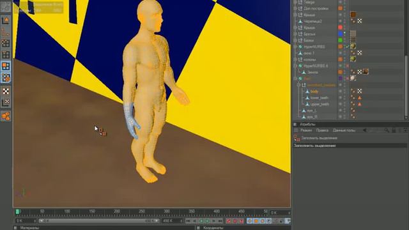The width and height of the screenshot is (409, 230).
Task: Click sphere material tag on колоны row
Action: (353, 59)
